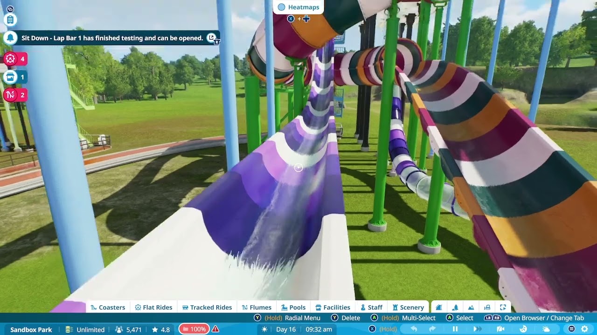
Task: Click the fullscreen frame icon in build toolbar
Action: (503, 307)
